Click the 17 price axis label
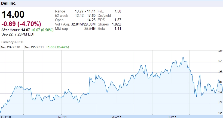 click(x=220, y=61)
